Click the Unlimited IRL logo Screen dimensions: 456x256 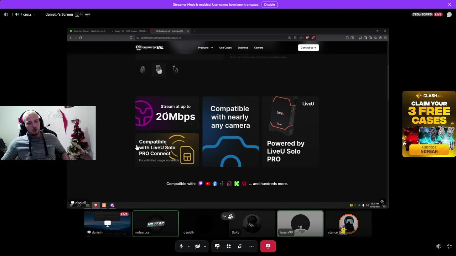point(150,48)
